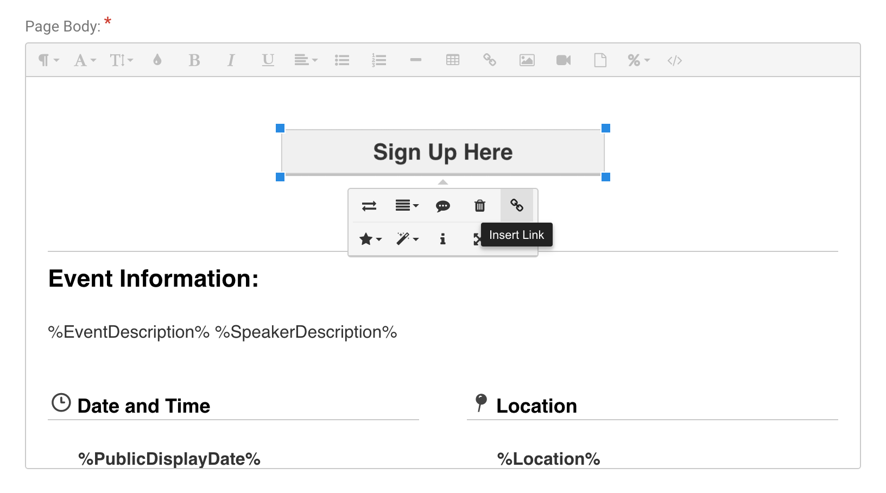Screen dimensions: 886x493
Task: Switch to HTML code view
Action: pyautogui.click(x=674, y=60)
